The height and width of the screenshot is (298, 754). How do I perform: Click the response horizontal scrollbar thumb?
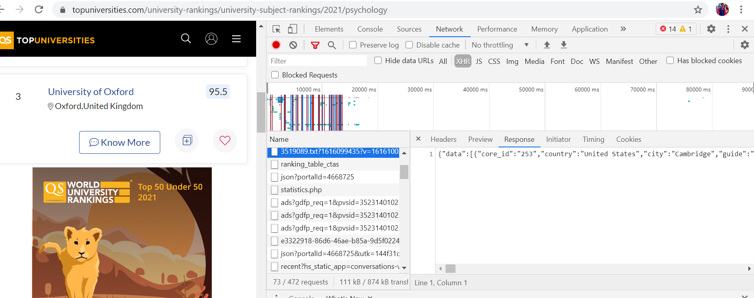pyautogui.click(x=450, y=268)
